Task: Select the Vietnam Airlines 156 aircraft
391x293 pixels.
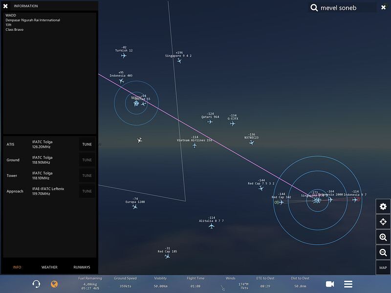Action: tap(195, 145)
